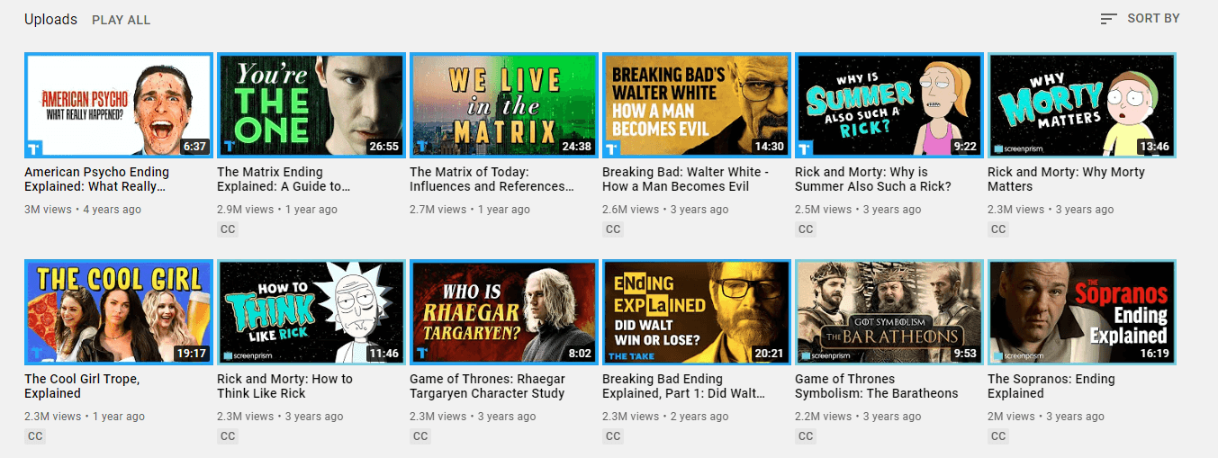Click '3M views • 4 years ago' text

click(x=83, y=210)
